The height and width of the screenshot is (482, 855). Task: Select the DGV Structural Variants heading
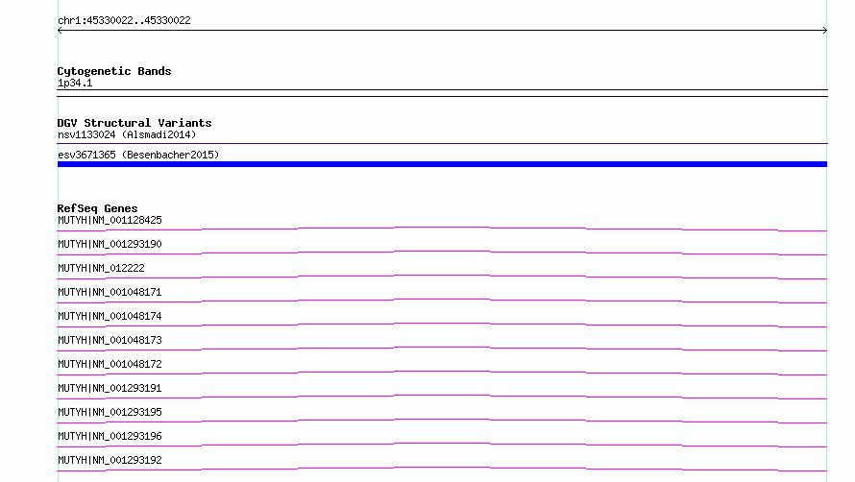point(134,123)
